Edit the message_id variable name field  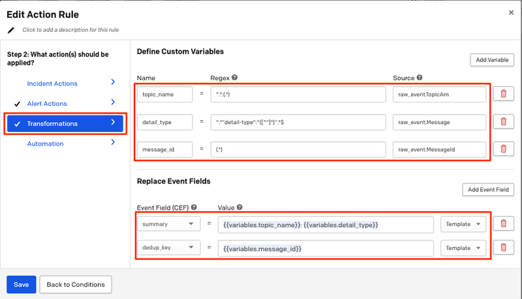tap(165, 149)
